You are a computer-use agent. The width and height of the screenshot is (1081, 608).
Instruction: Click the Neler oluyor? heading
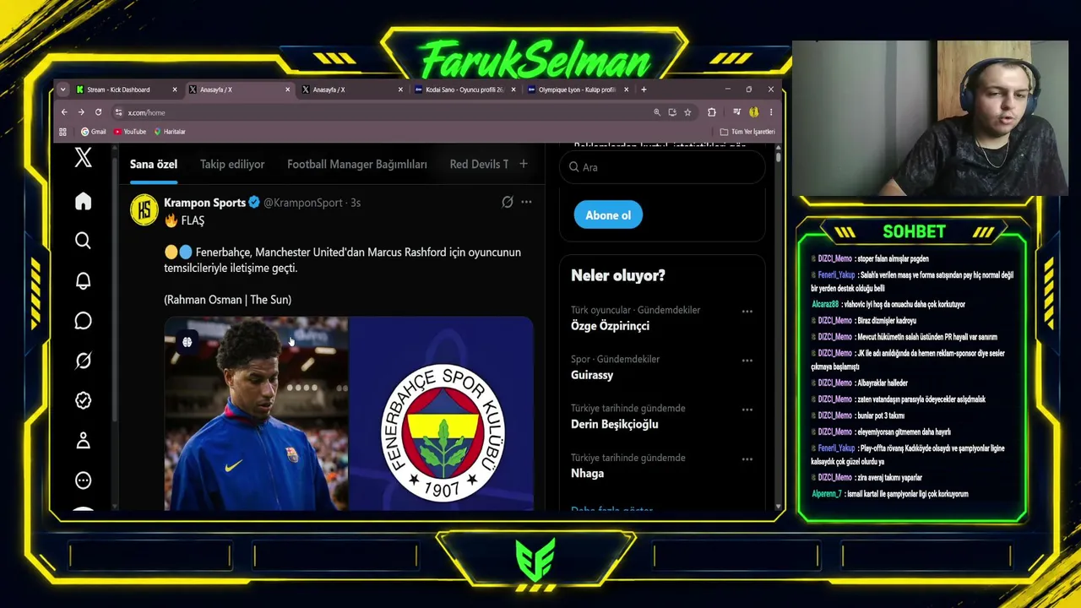click(x=618, y=275)
